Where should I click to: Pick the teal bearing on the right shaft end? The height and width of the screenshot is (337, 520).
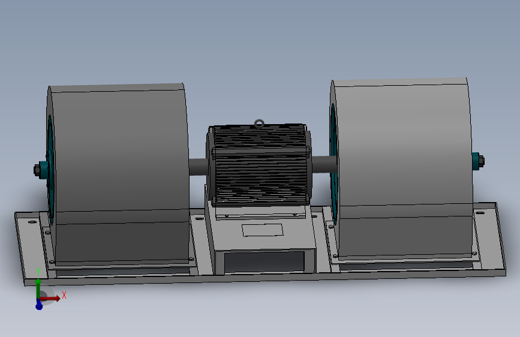476,161
